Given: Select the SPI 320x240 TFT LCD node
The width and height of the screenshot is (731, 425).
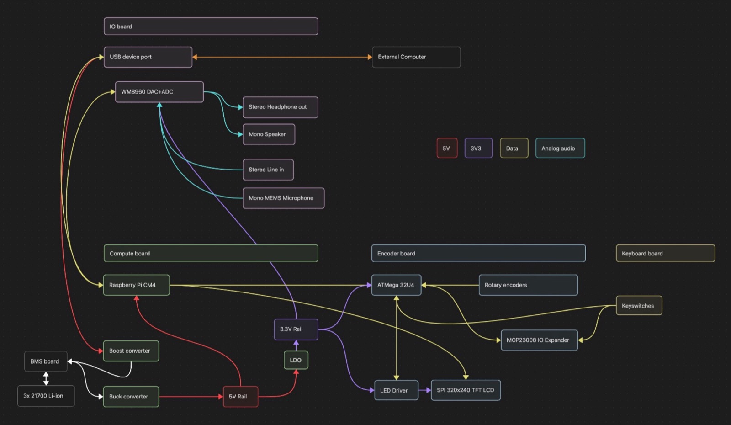Looking at the screenshot, I should click(x=466, y=390).
